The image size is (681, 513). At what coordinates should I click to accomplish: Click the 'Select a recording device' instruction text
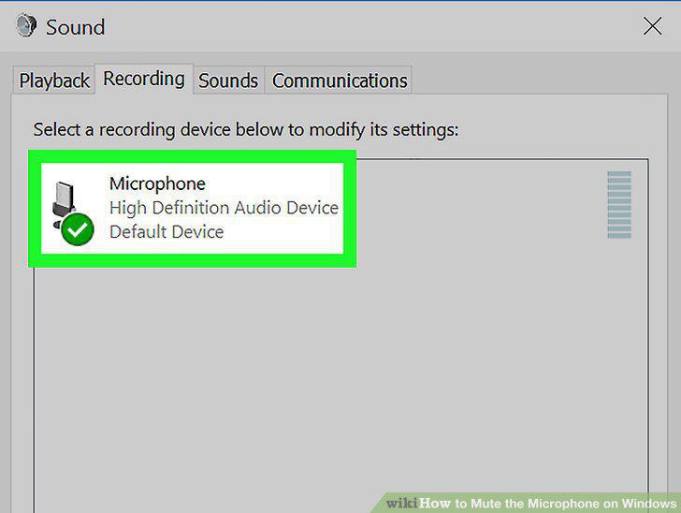[246, 129]
